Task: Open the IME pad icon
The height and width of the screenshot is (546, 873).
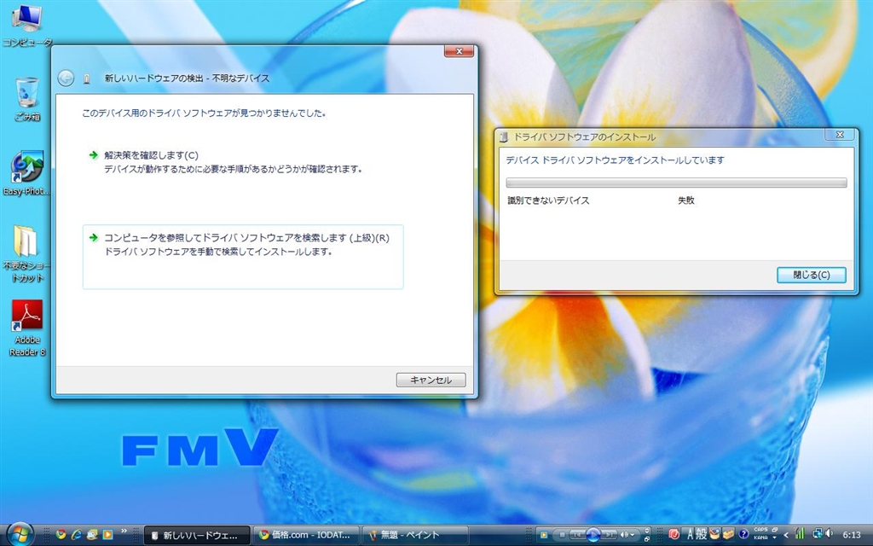Action: coord(715,534)
